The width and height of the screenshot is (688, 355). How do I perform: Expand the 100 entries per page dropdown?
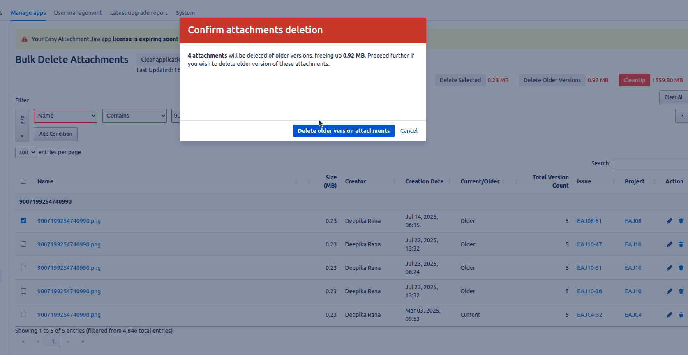[x=26, y=153]
